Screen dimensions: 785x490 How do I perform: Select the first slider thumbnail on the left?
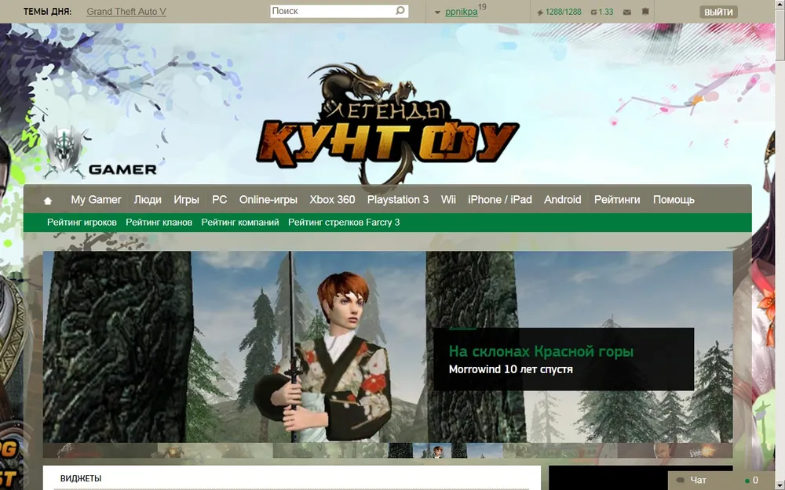pos(100,451)
